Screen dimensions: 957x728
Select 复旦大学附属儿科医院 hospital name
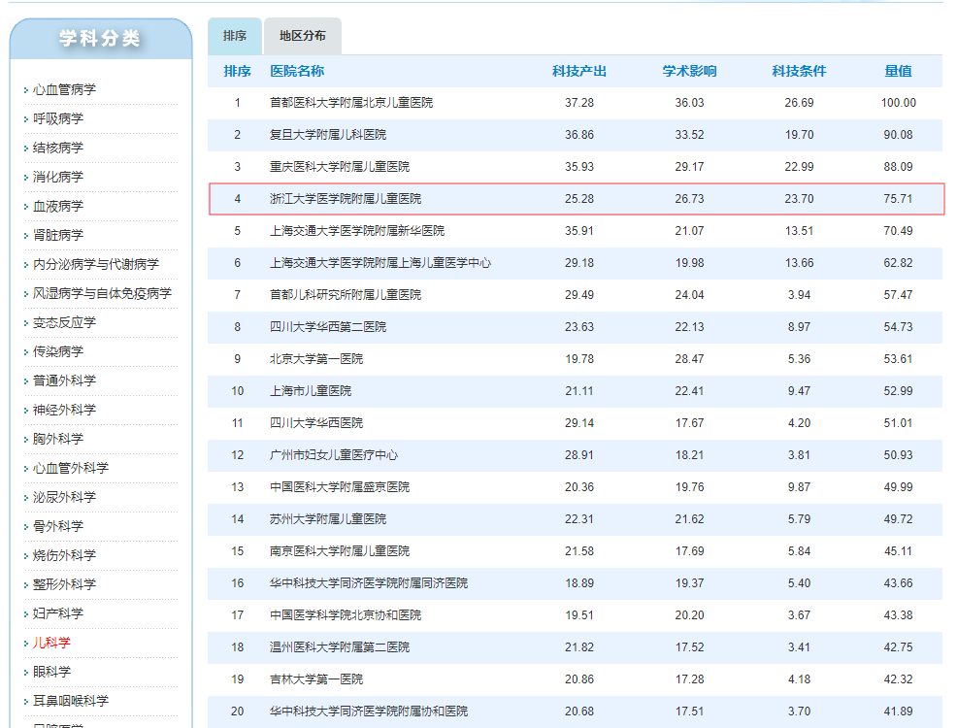pos(328,135)
